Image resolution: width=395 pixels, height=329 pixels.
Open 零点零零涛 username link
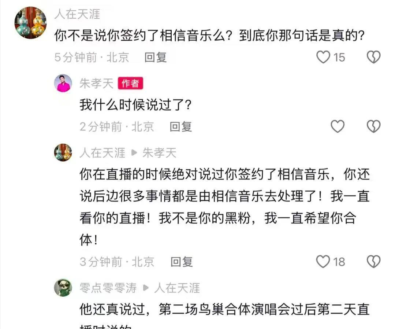tap(108, 288)
